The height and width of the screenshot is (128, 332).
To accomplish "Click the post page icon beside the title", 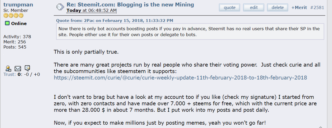I will coord(60,7).
